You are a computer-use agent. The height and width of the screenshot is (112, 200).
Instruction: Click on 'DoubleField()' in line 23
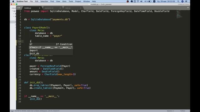click(x=50, y=72)
